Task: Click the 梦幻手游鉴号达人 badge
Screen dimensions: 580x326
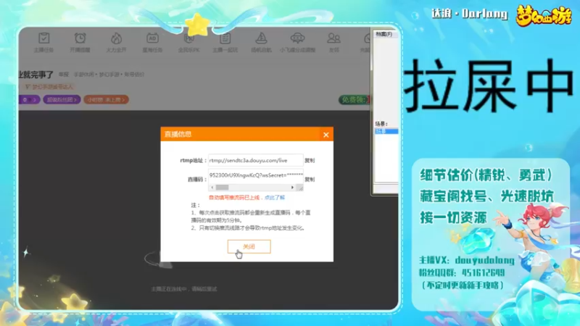Action: [x=49, y=87]
